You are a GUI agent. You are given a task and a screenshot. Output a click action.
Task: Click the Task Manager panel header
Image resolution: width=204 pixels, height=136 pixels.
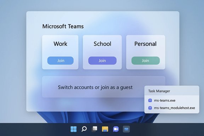pos(172,91)
